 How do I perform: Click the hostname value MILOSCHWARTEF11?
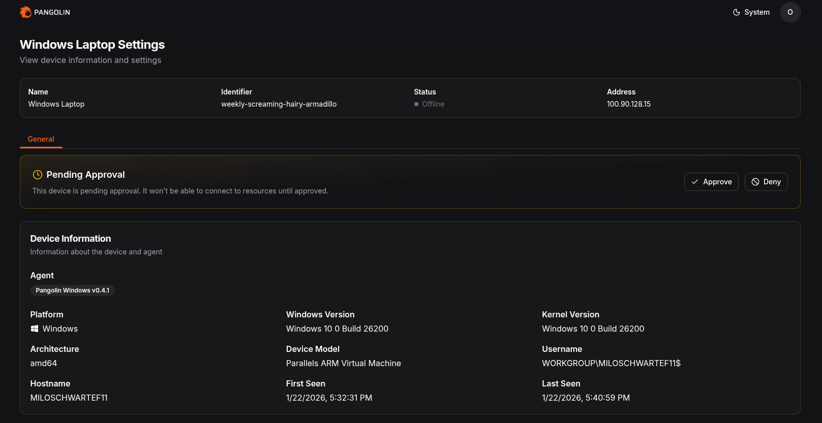(x=69, y=398)
